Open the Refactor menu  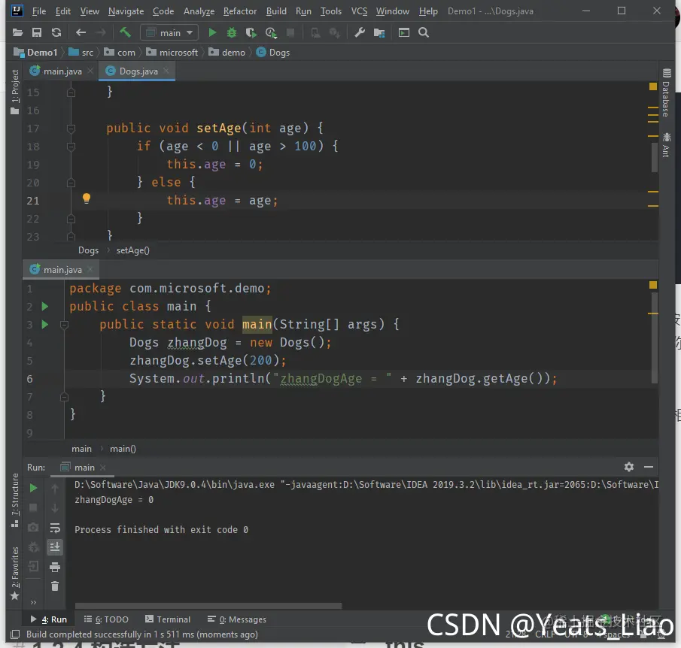pyautogui.click(x=240, y=11)
